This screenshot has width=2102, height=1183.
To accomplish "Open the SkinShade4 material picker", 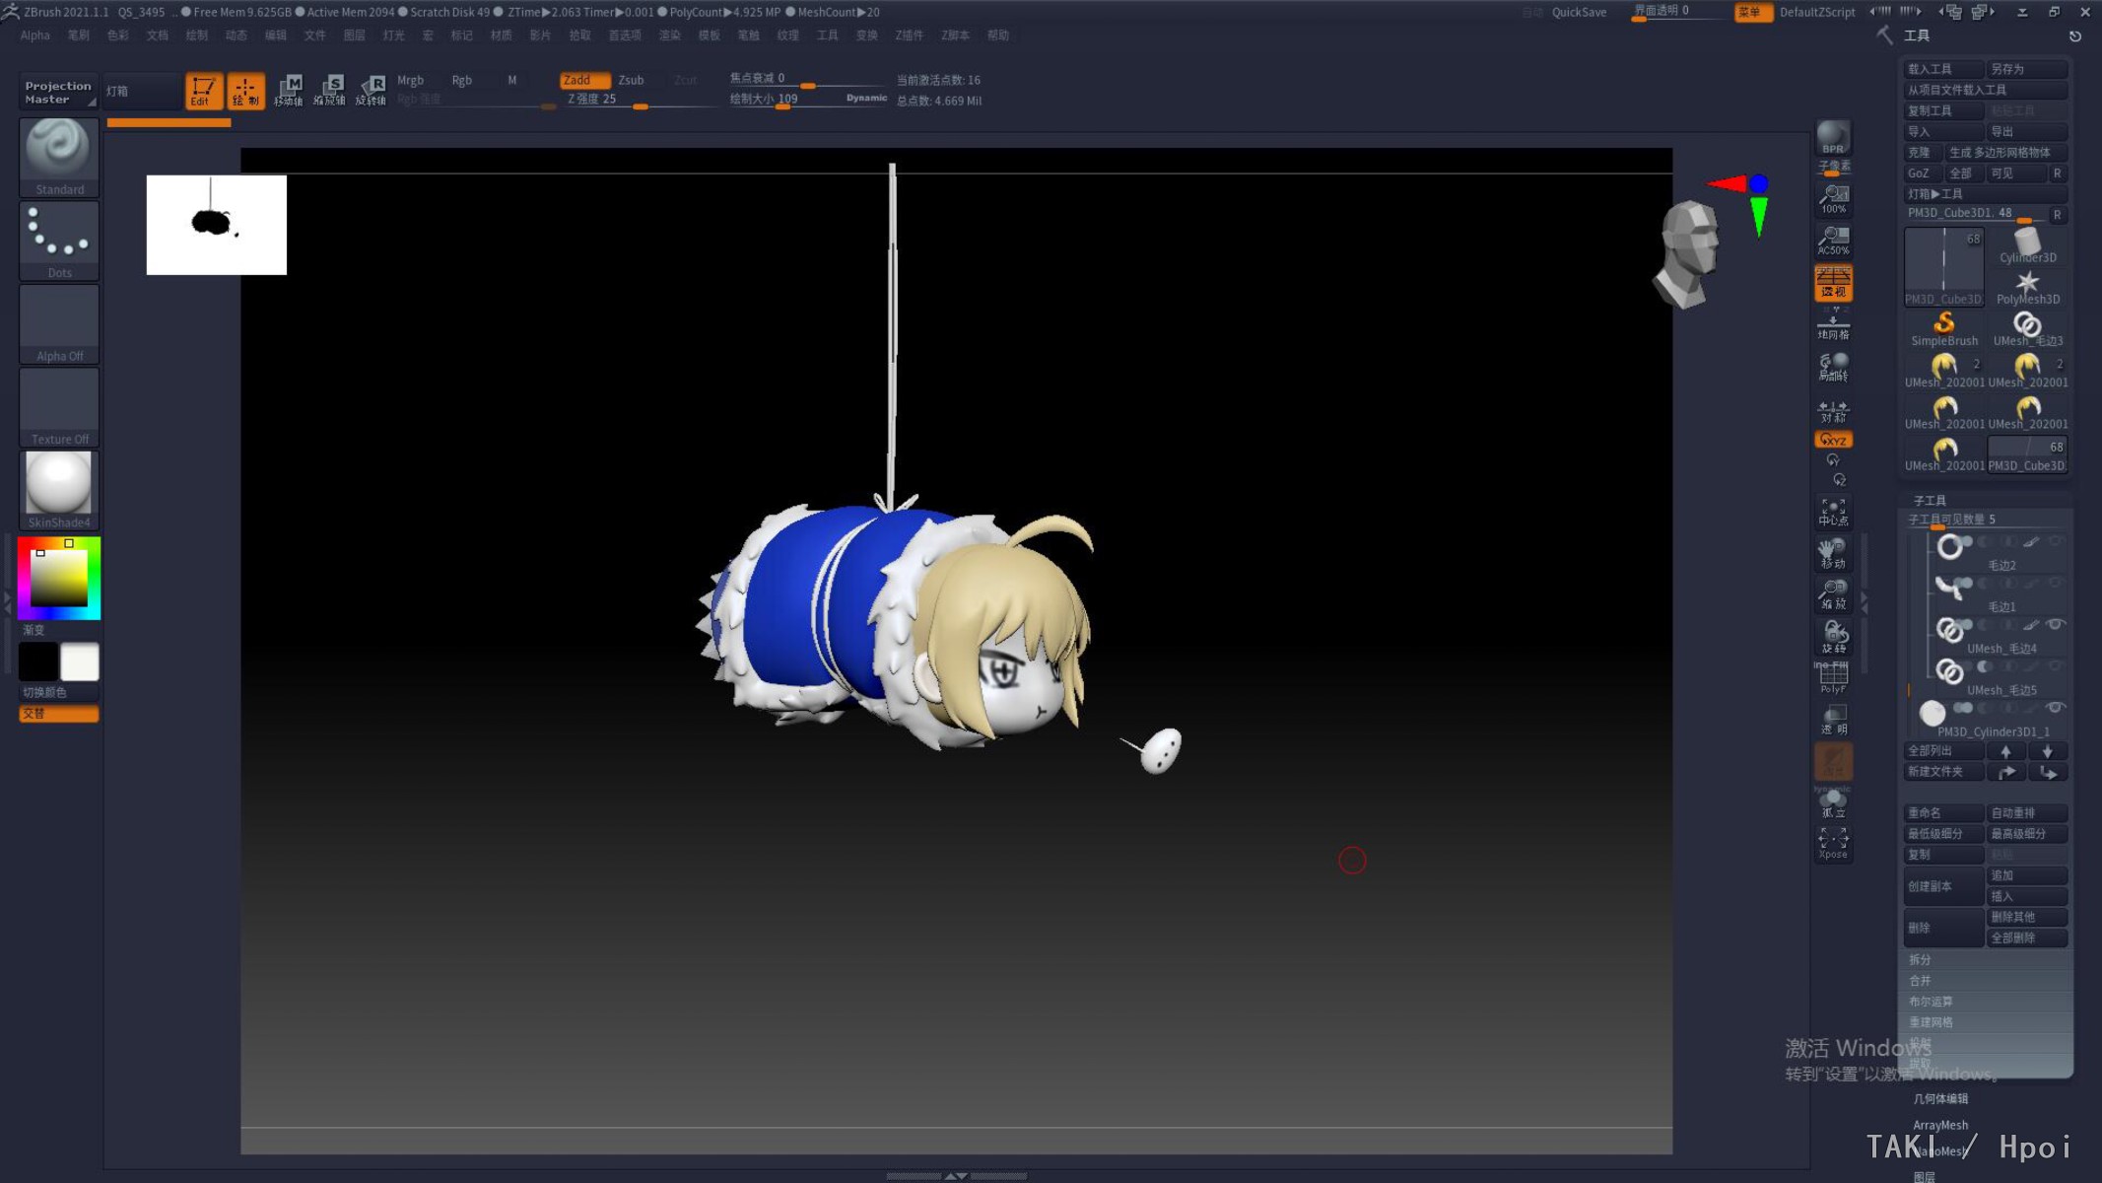I will click(59, 490).
